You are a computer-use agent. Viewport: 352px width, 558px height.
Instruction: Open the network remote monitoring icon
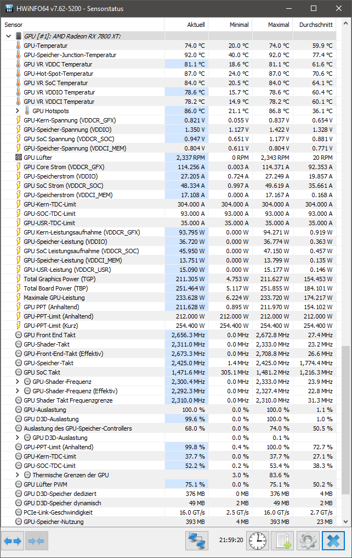click(197, 541)
